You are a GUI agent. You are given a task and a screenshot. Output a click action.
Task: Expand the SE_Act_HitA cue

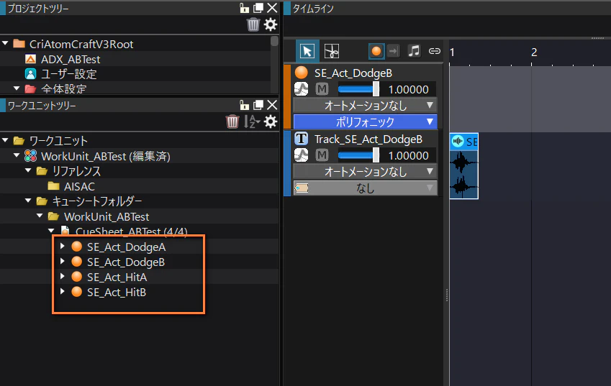(x=63, y=277)
